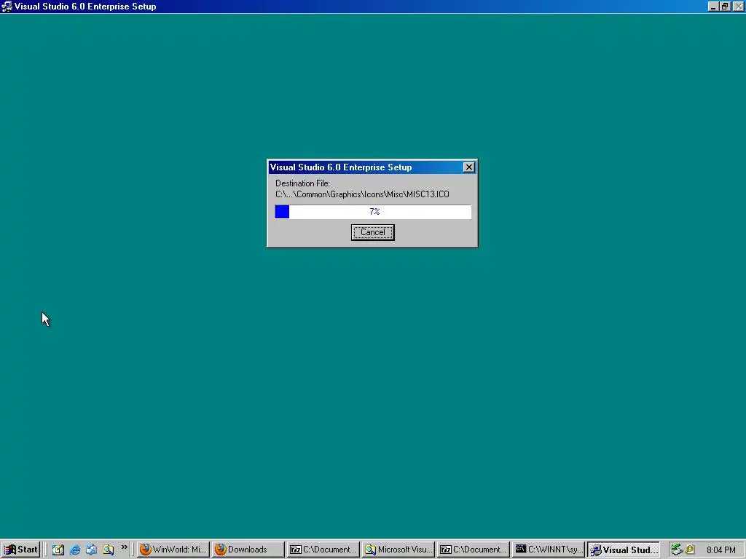Launch Internet Explorer from Quick Launch

[x=75, y=550]
